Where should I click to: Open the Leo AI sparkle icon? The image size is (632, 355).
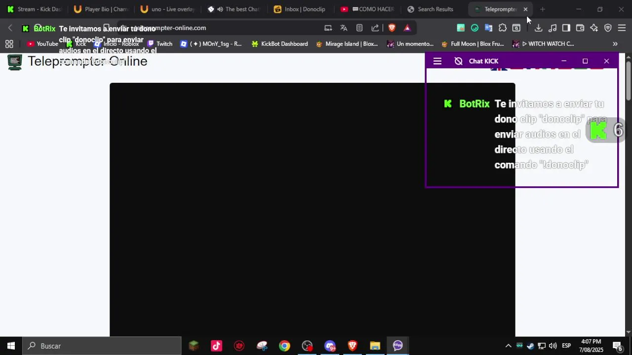[x=594, y=28]
